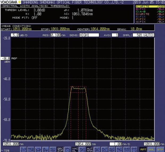Click the AUT CTR auto center button
This screenshot has height=152, width=165.
point(119,149)
